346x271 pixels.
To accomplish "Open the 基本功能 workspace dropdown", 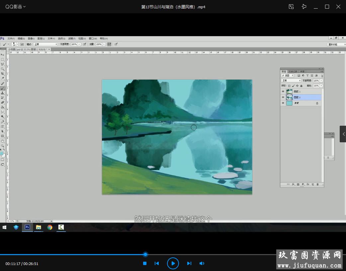I will click(336, 44).
